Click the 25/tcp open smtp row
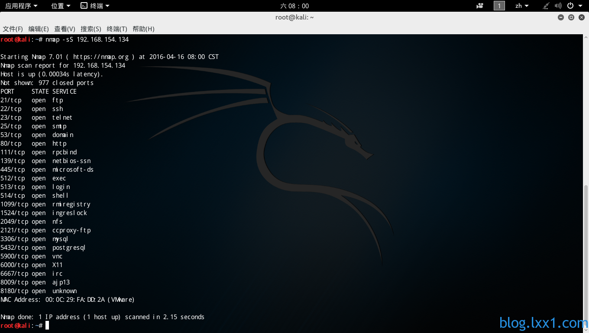The width and height of the screenshot is (589, 333). tap(33, 126)
